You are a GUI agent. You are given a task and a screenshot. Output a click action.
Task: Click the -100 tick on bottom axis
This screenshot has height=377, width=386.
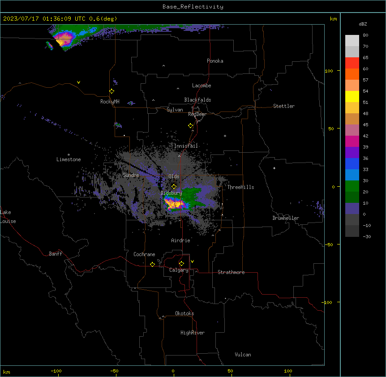56,371
